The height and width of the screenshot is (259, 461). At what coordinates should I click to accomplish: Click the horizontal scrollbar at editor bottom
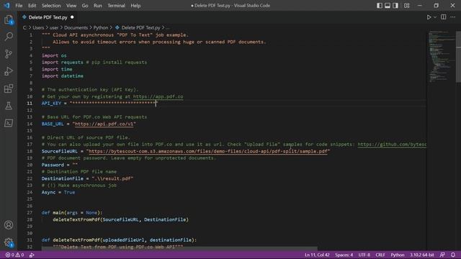179,249
